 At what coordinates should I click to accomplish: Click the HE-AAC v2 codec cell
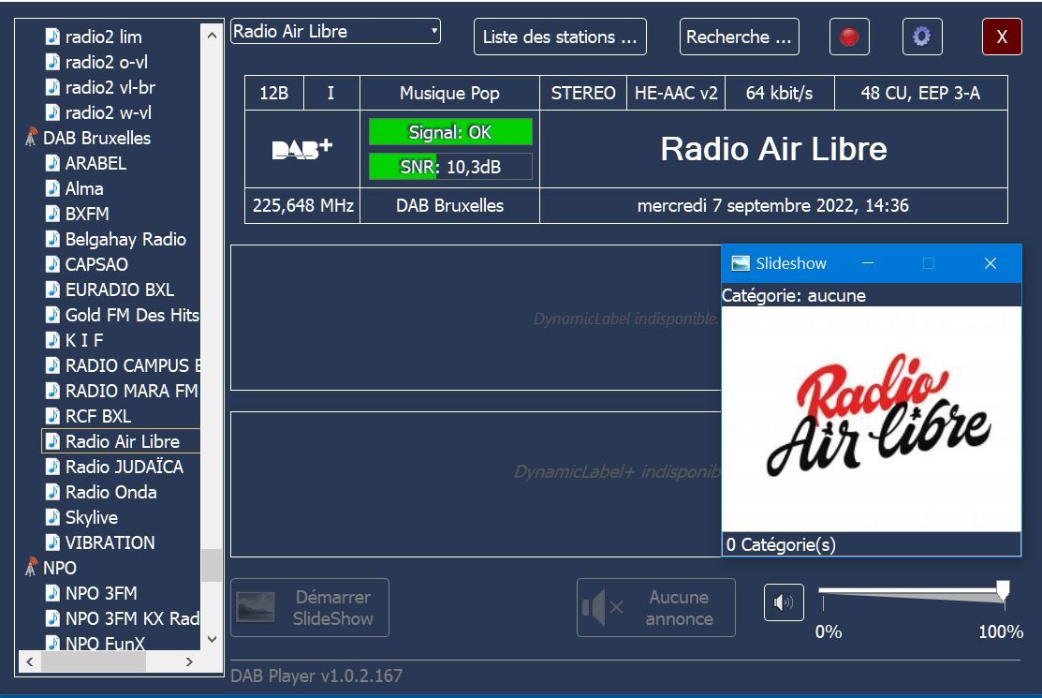[x=676, y=93]
